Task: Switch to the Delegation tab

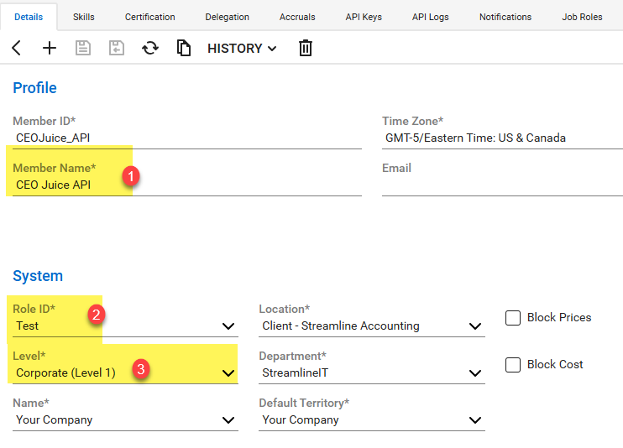Action: (227, 17)
